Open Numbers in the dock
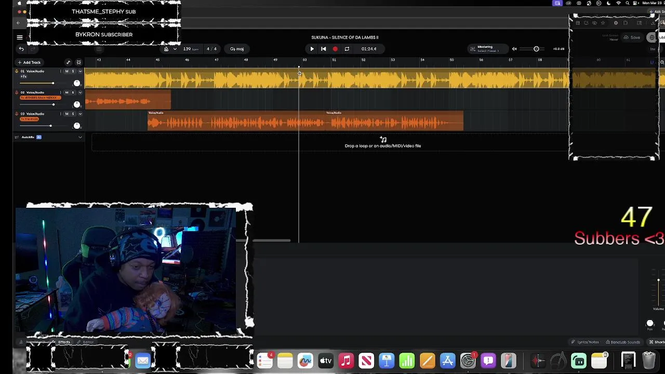 (407, 360)
